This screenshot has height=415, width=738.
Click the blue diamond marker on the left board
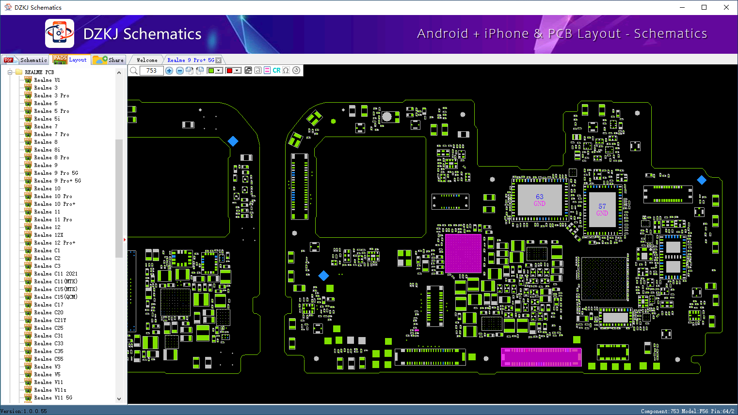(233, 141)
